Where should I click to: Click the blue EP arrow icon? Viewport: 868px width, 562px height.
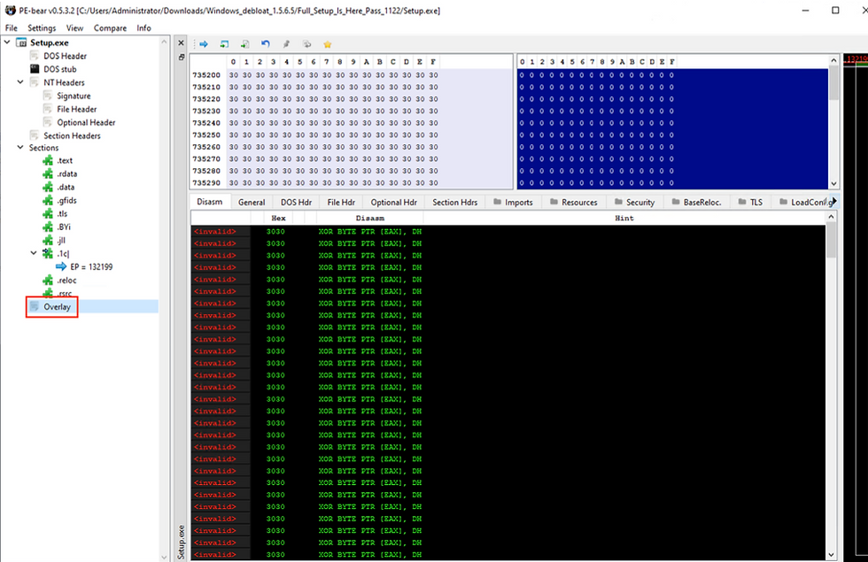click(x=61, y=266)
